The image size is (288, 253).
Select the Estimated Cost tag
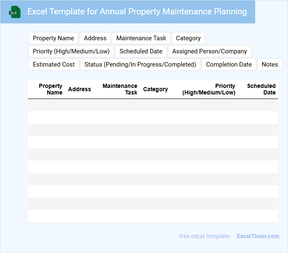click(54, 64)
